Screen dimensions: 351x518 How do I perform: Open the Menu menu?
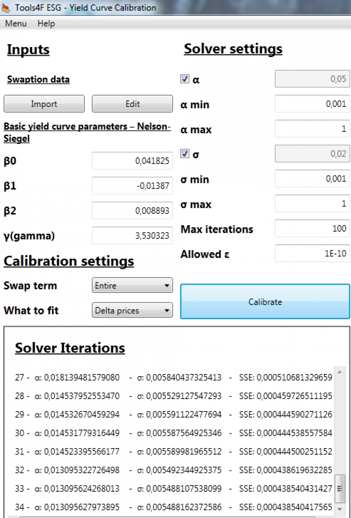click(x=16, y=23)
